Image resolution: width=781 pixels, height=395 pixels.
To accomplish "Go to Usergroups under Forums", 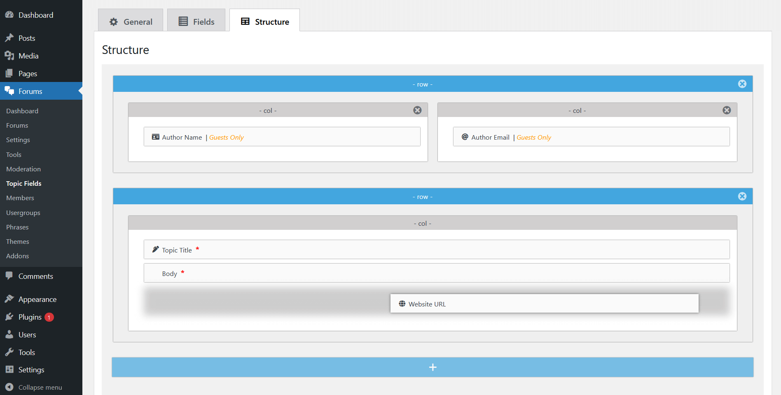I will tap(23, 213).
